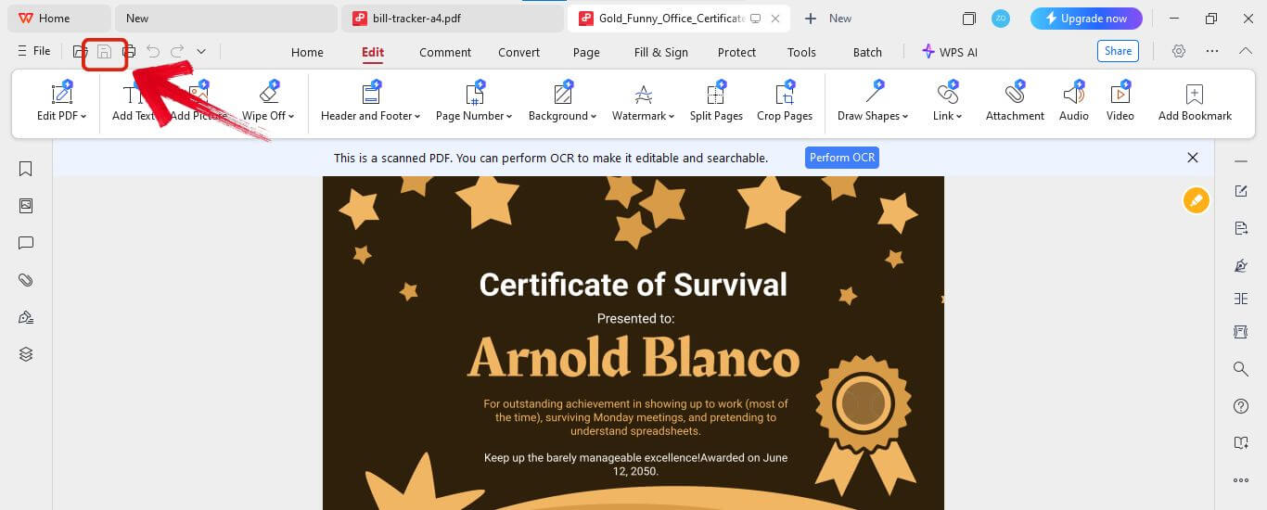Screen dimensions: 1267x510
Task: Create a new tab with the plus button
Action: click(x=811, y=19)
